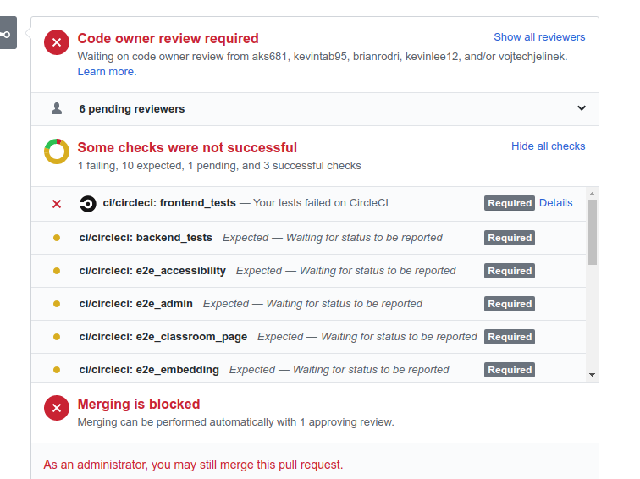This screenshot has height=479, width=640.
Task: Click the administrator merge notice text
Action: pyautogui.click(x=193, y=465)
